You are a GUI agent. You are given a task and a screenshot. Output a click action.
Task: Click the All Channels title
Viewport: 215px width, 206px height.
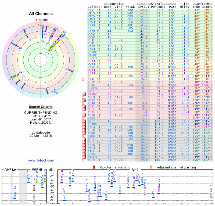point(41,14)
